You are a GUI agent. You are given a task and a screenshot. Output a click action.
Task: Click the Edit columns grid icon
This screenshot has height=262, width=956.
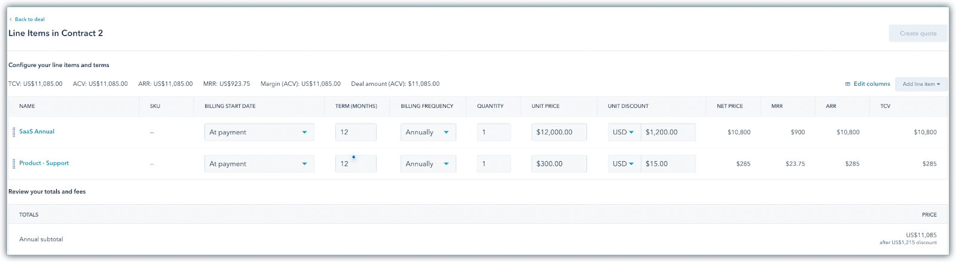(x=848, y=84)
